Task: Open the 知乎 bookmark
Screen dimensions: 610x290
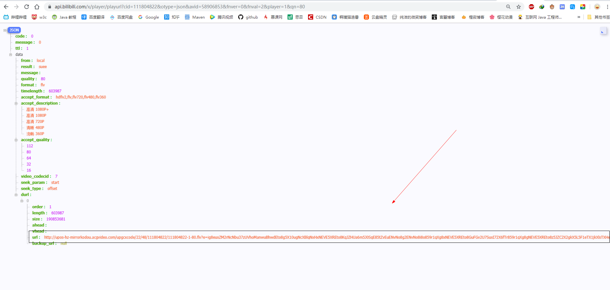Action: pyautogui.click(x=172, y=17)
